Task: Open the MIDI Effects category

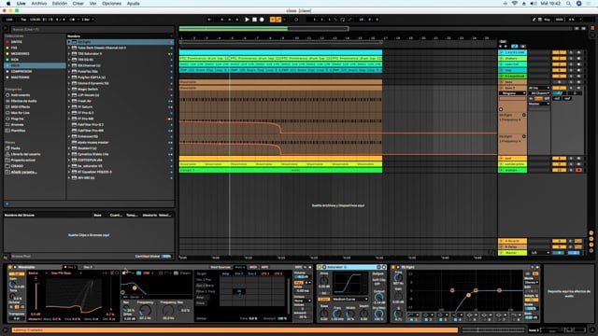Action: (x=21, y=107)
